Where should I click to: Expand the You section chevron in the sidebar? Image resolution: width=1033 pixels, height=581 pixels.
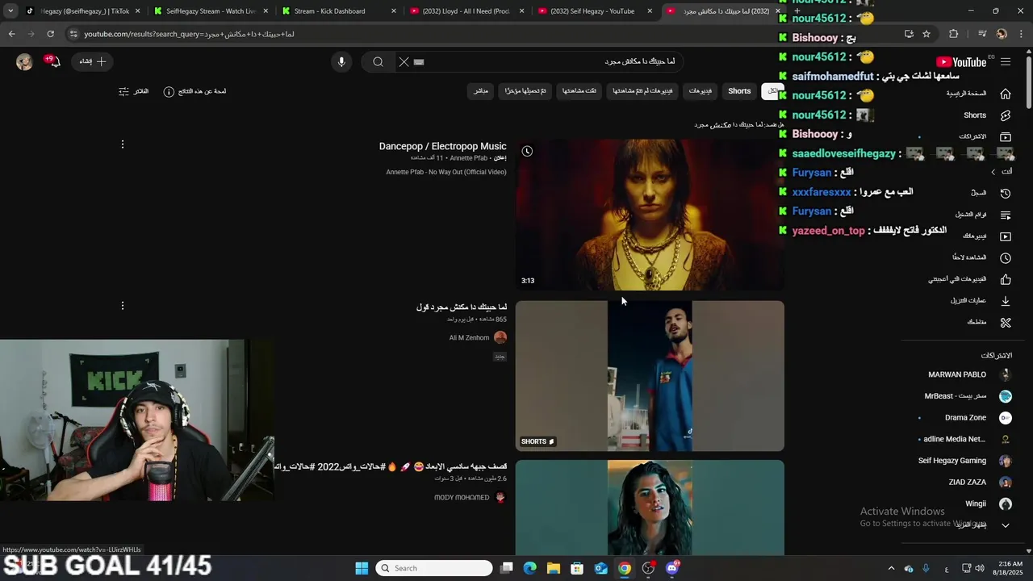993,172
